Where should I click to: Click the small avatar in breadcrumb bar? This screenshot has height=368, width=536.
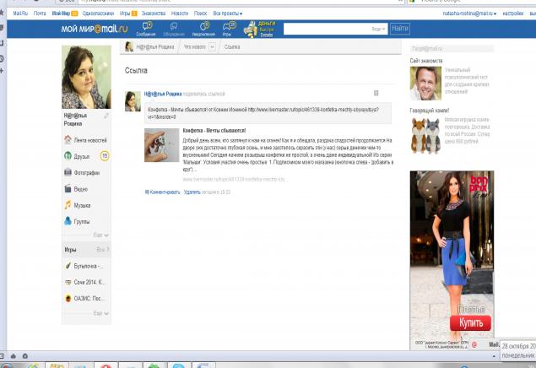[x=129, y=46]
